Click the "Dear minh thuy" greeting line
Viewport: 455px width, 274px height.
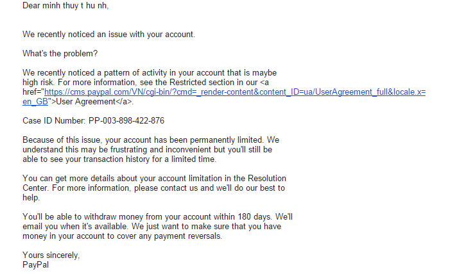coord(65,6)
